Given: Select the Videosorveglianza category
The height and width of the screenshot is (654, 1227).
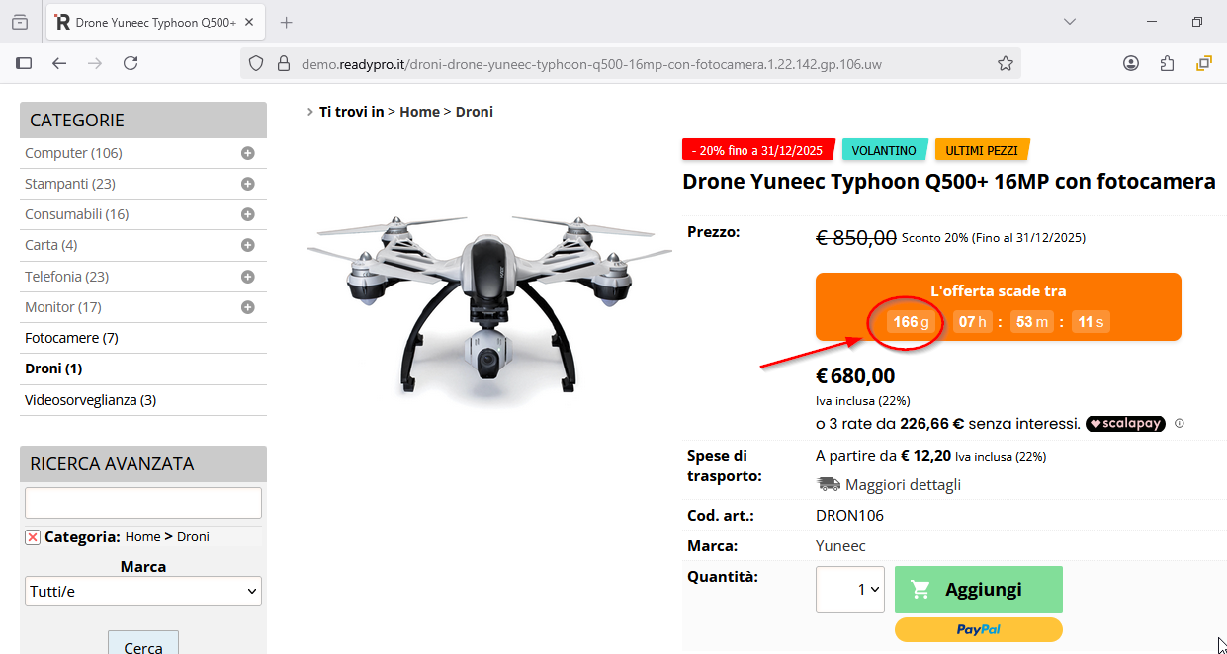Looking at the screenshot, I should click(90, 400).
